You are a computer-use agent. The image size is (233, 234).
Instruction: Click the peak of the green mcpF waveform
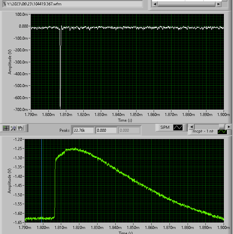coord(75,149)
